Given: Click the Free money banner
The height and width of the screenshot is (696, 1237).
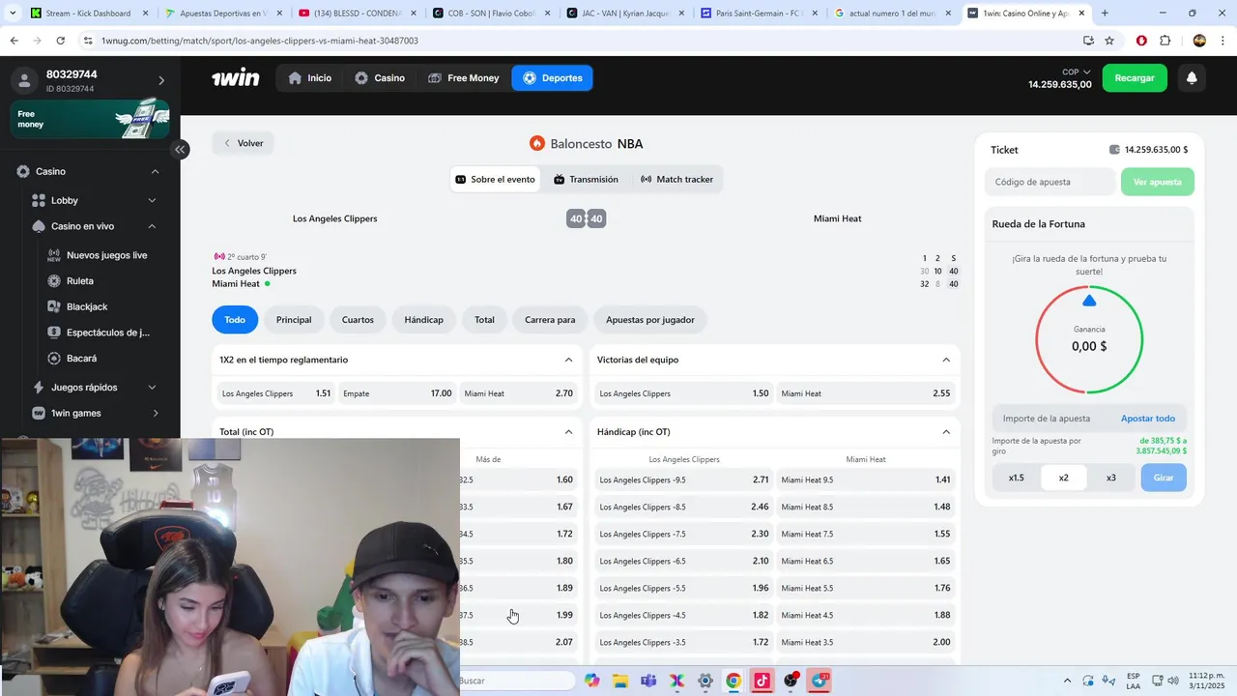Looking at the screenshot, I should pos(90,119).
